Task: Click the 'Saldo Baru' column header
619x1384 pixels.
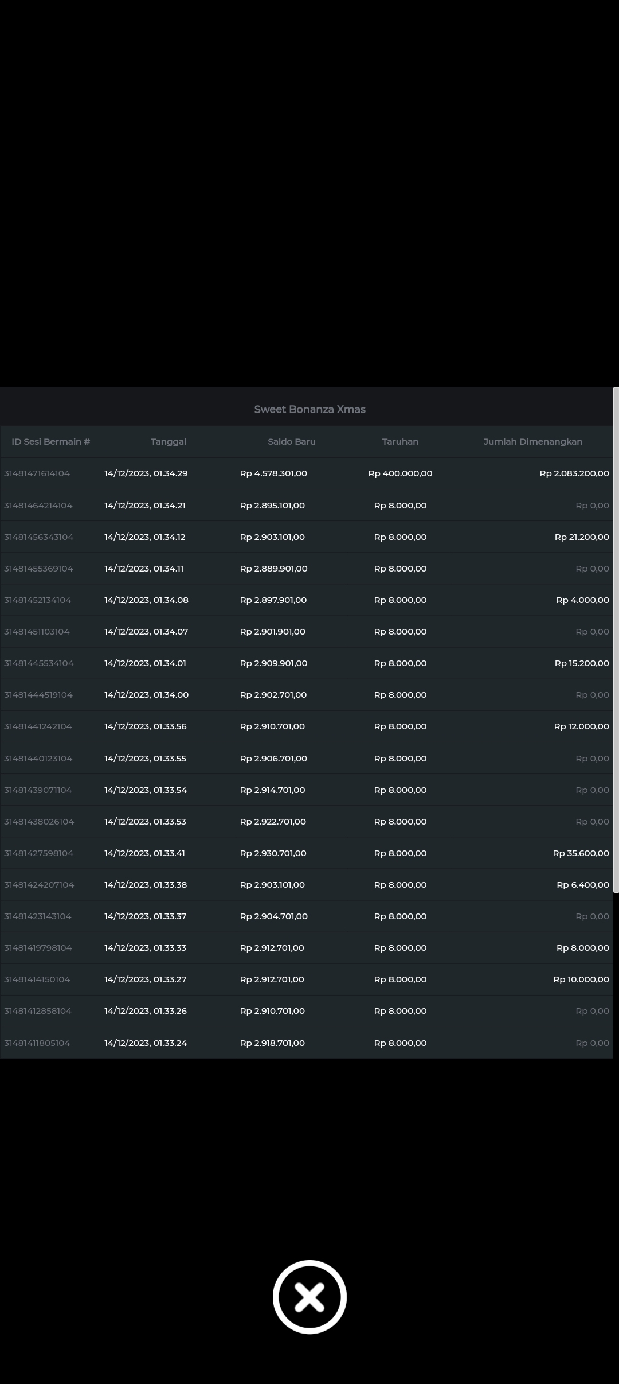Action: 292,441
